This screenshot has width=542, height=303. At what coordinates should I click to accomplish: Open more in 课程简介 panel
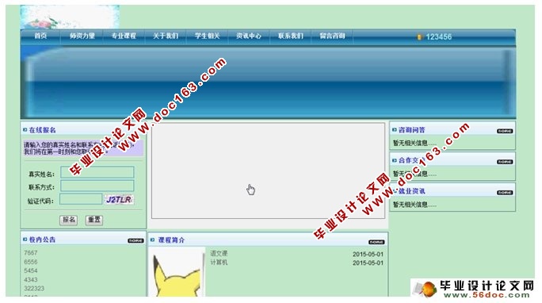coord(376,242)
